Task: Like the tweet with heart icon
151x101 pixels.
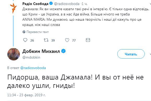Action: pyautogui.click(x=67, y=40)
